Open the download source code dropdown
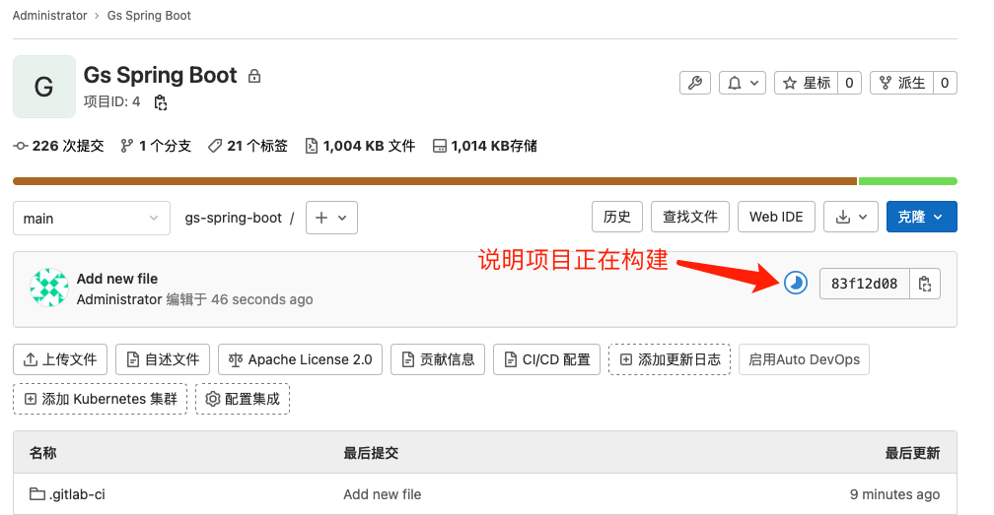994x515 pixels. [x=851, y=217]
